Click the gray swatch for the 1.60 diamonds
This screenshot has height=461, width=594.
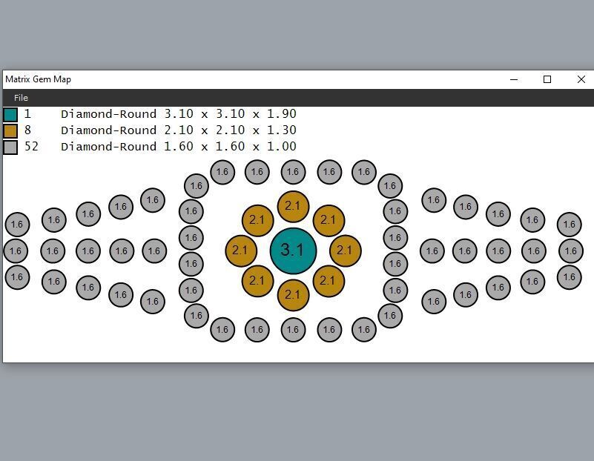click(10, 147)
